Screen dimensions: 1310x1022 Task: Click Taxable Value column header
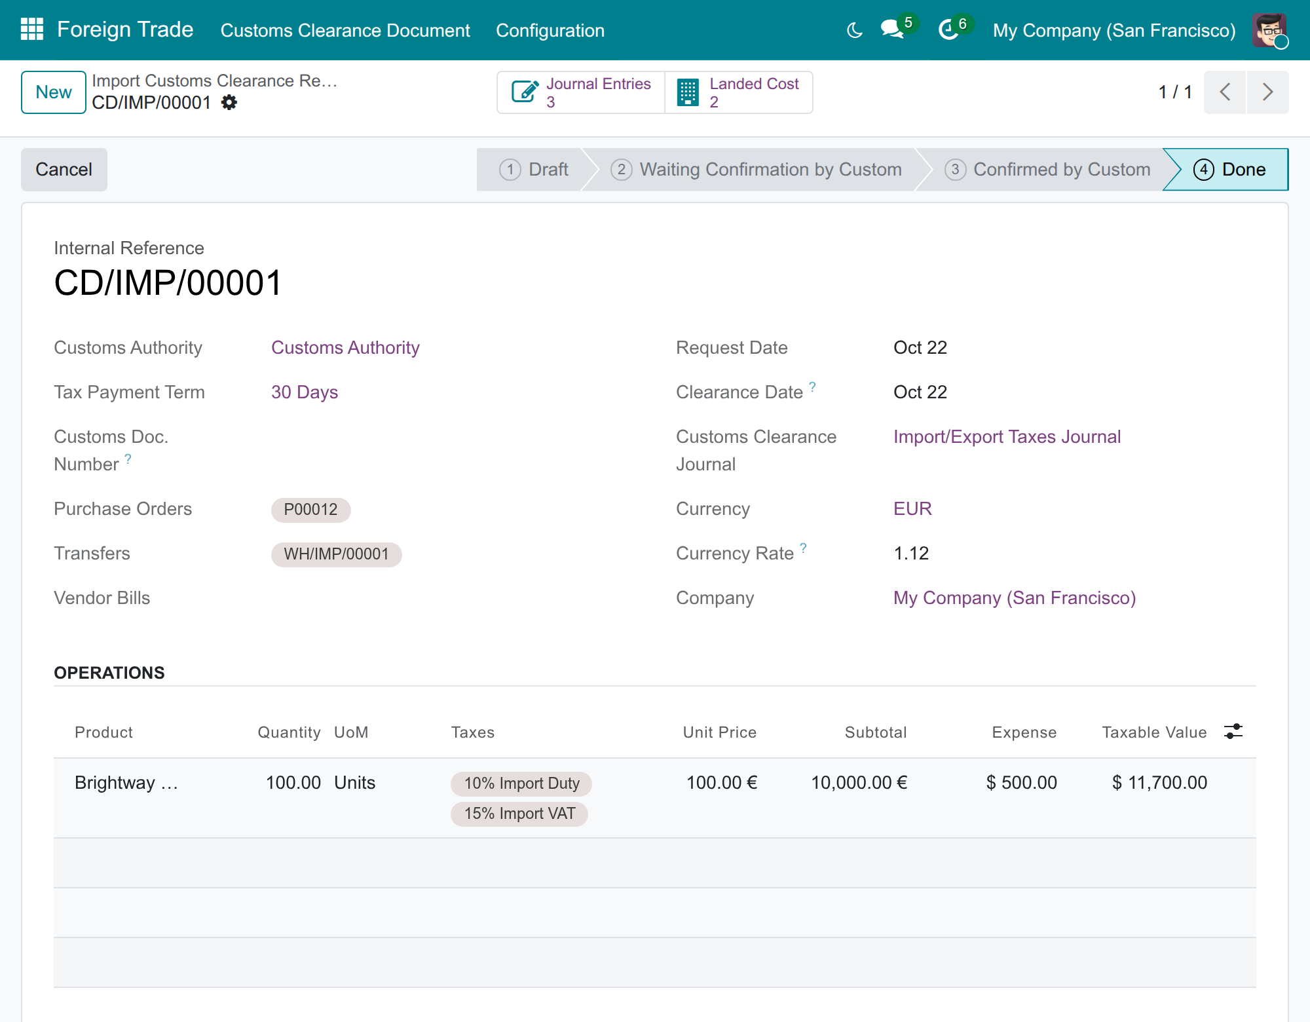pyautogui.click(x=1154, y=732)
